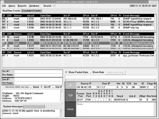The width and height of the screenshot is (159, 119).
Task: Click the middle event pane scrollbar
Action: point(155,40)
